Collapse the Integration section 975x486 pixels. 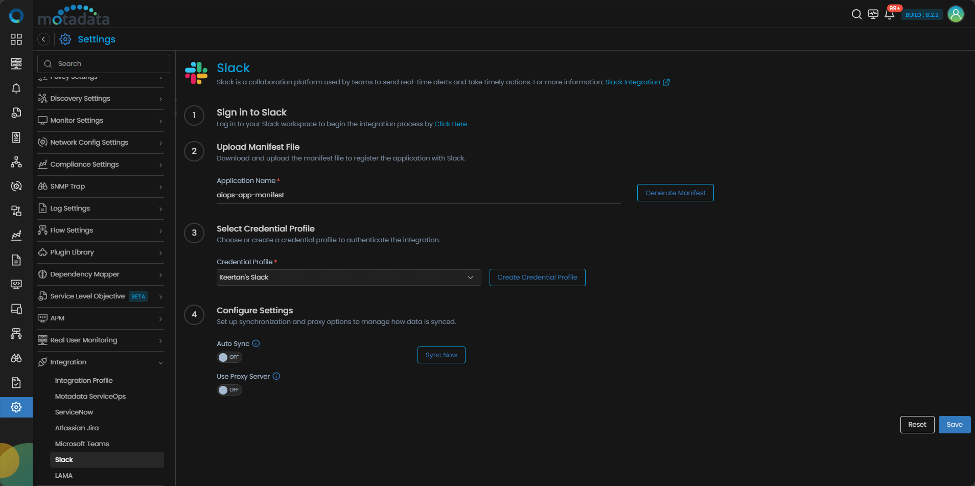tap(101, 362)
